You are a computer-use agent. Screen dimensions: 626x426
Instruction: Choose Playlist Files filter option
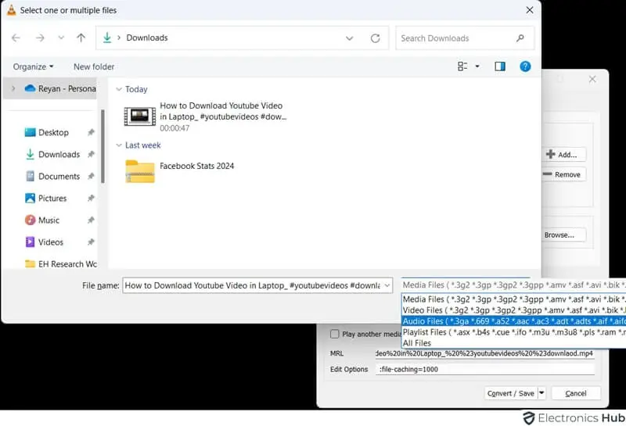tap(513, 332)
